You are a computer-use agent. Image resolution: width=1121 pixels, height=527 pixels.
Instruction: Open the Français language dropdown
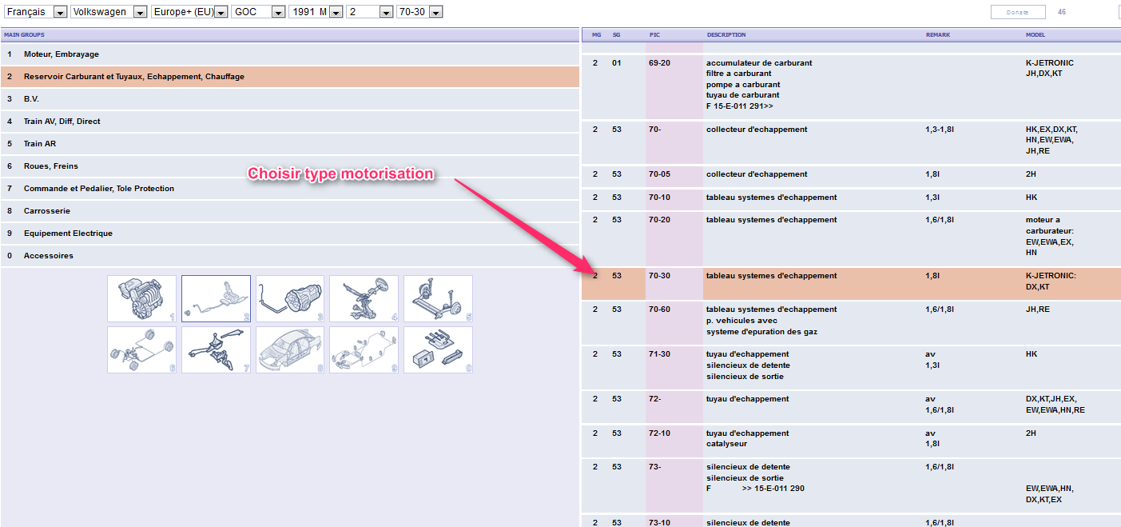pos(35,12)
